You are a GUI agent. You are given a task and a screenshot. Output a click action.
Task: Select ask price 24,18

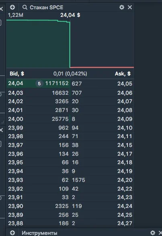125,163
